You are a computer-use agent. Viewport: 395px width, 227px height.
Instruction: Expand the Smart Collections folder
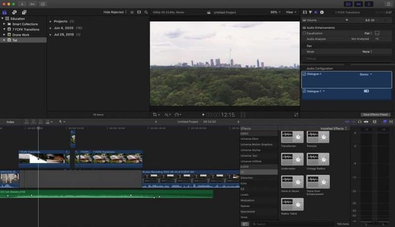tap(4, 24)
